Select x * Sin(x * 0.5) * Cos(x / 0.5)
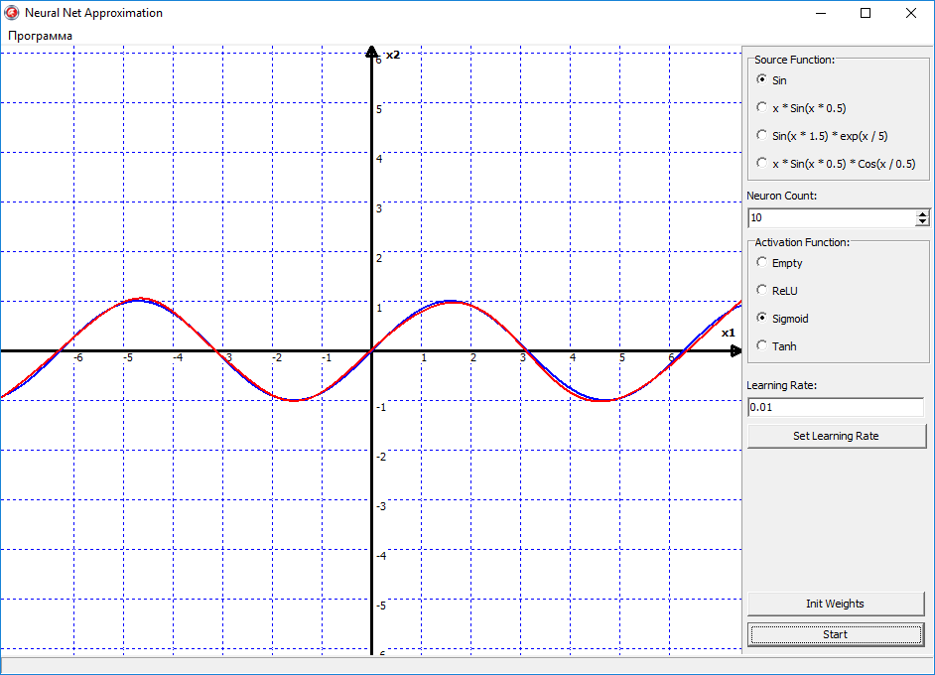935x675 pixels. (x=836, y=164)
